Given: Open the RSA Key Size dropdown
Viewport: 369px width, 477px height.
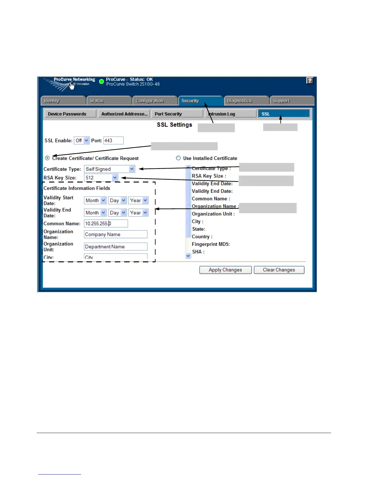Looking at the screenshot, I should [101, 178].
